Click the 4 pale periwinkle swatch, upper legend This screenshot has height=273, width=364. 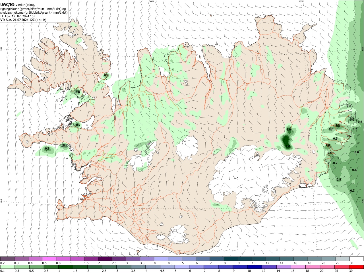[x=161, y=259]
